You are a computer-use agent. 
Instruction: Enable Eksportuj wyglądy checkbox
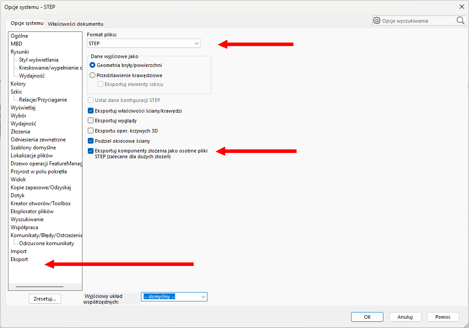[x=91, y=121]
